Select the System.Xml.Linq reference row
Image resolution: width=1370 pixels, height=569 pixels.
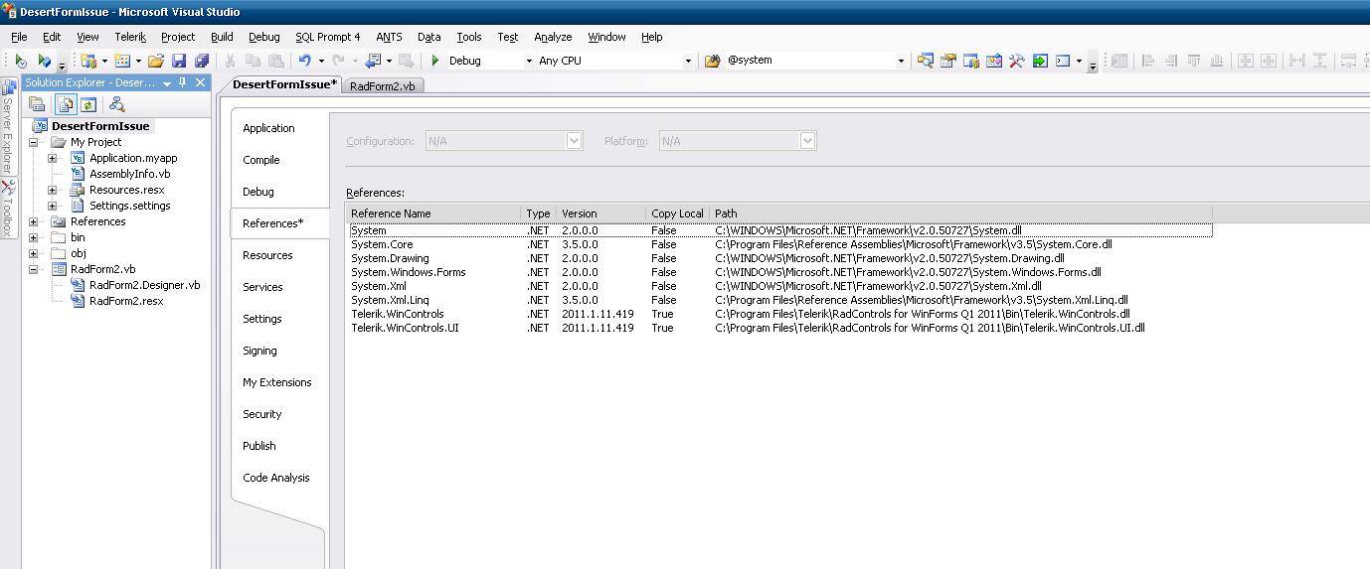tap(779, 300)
